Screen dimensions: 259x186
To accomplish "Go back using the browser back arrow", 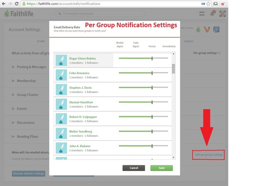I will click(x=3, y=3).
